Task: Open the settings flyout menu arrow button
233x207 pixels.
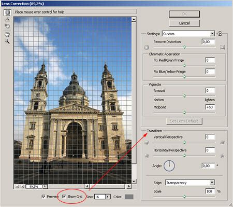Action: [x=220, y=34]
